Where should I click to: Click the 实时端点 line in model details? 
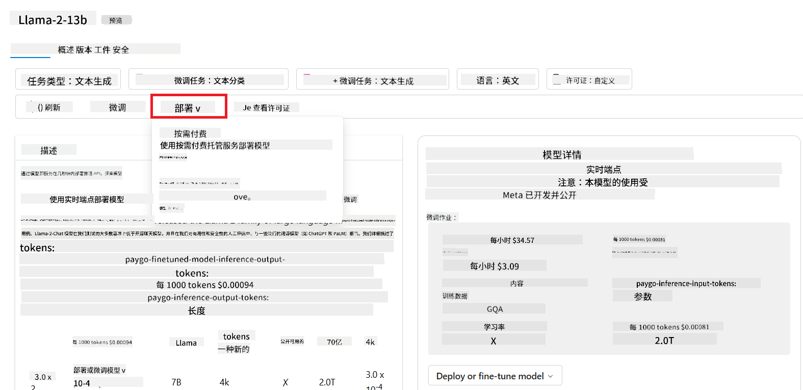click(604, 169)
